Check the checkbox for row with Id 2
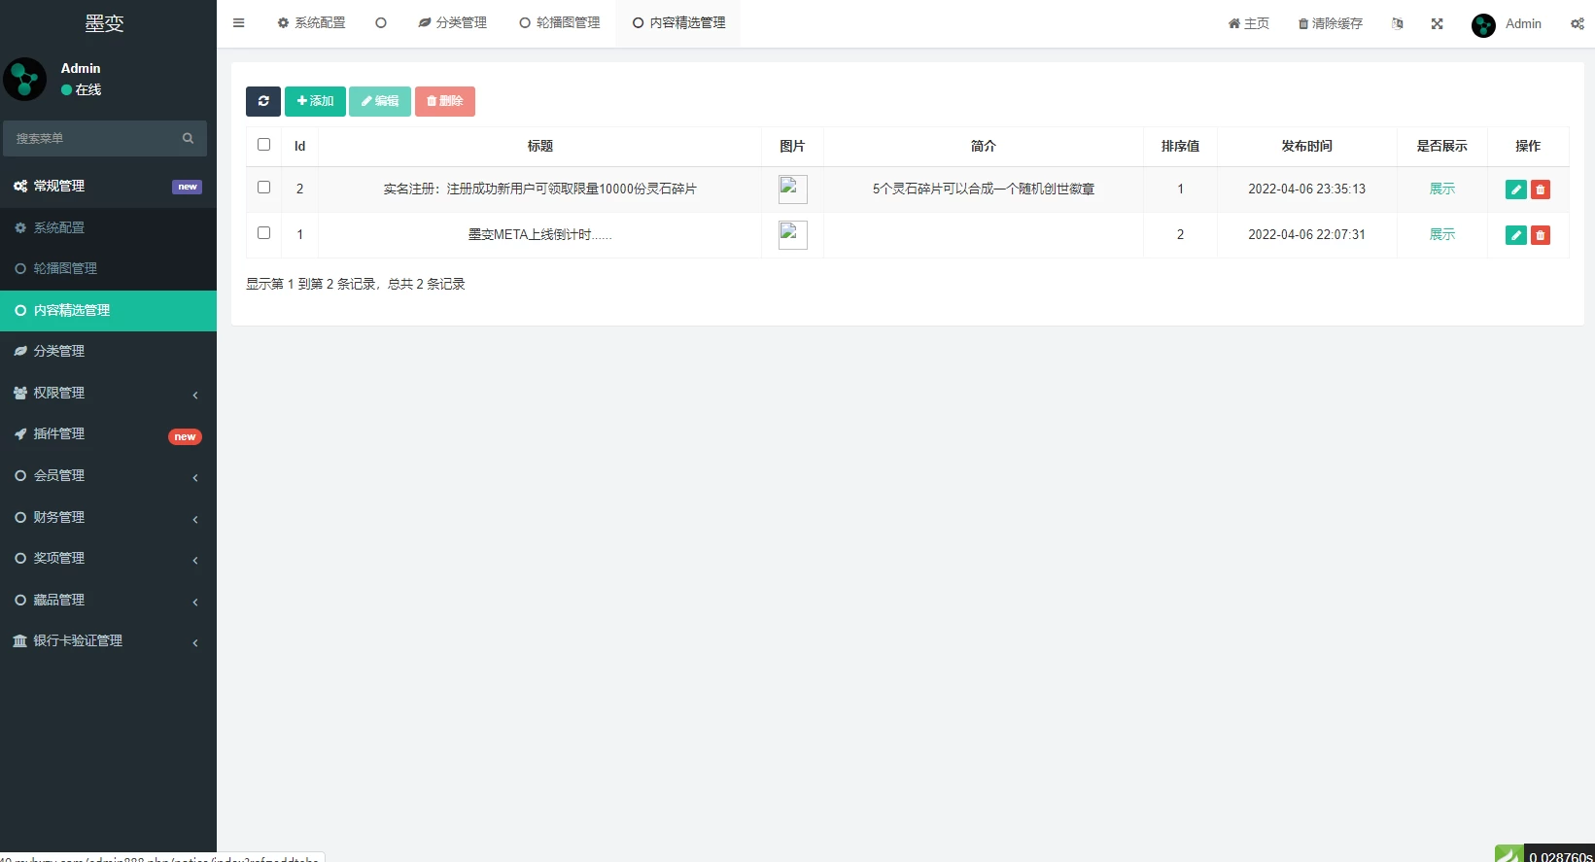The height and width of the screenshot is (862, 1595). click(x=263, y=188)
